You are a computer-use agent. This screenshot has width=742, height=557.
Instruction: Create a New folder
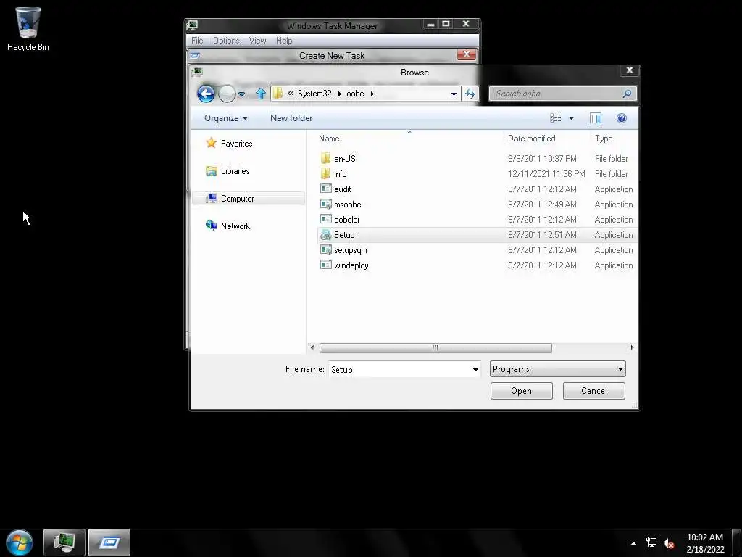click(x=291, y=118)
